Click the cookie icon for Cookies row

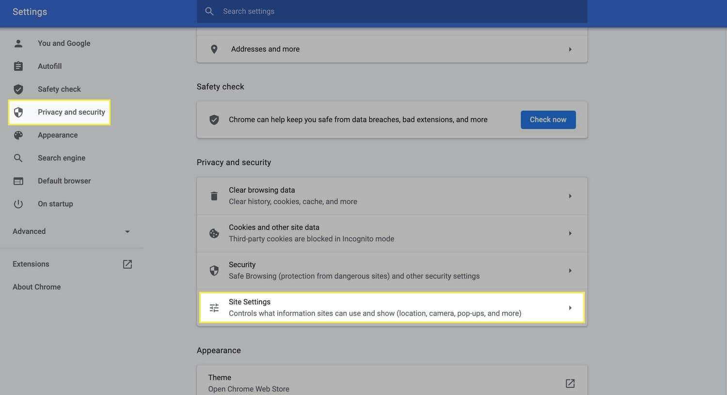pos(214,233)
